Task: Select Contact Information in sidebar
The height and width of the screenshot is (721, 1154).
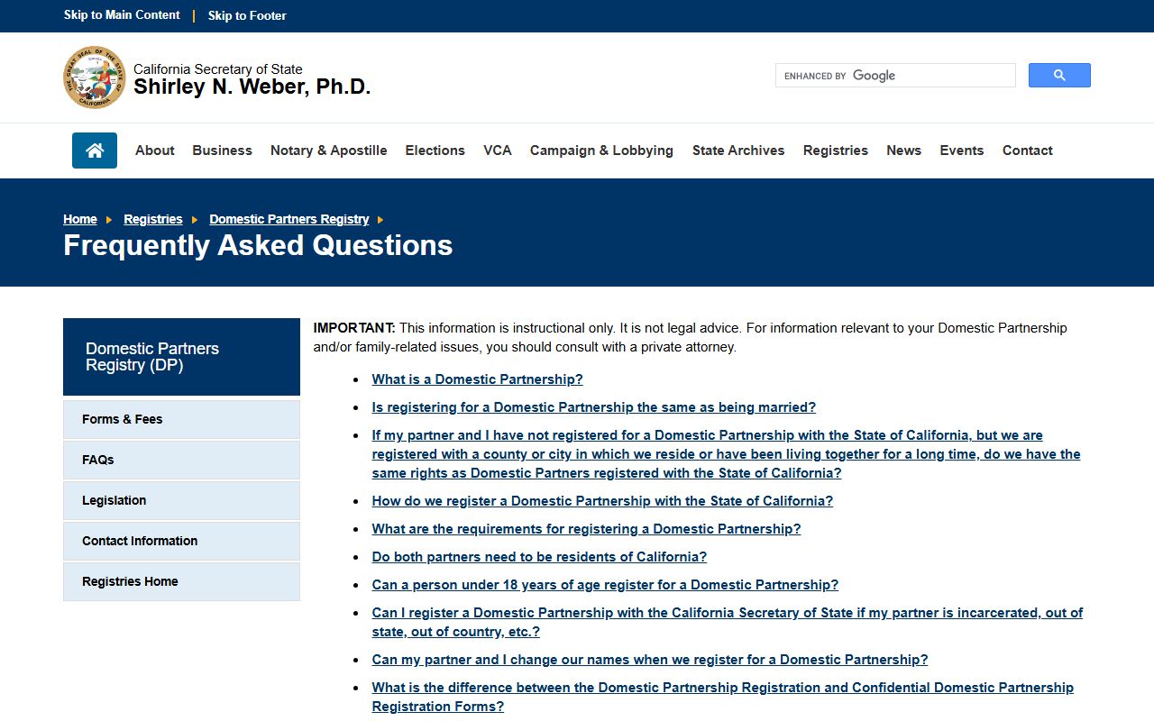Action: [181, 541]
